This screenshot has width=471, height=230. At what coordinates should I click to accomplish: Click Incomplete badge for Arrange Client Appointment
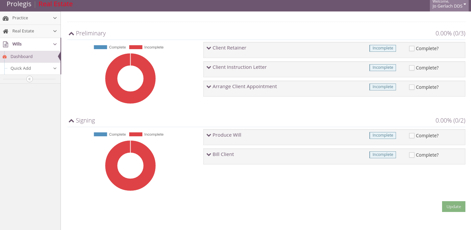click(383, 87)
